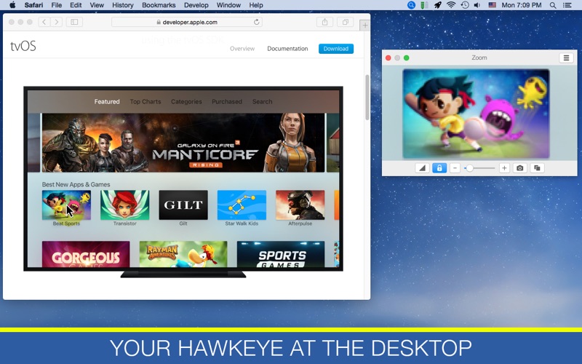Click the Rayman Adventures tile
The width and height of the screenshot is (582, 364).
183,254
